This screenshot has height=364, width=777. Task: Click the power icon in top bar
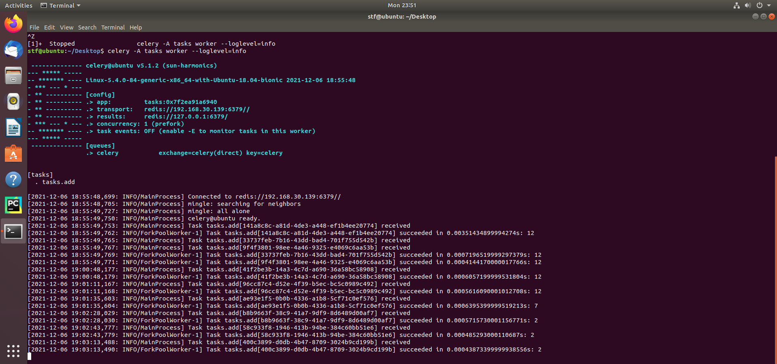[x=760, y=5]
